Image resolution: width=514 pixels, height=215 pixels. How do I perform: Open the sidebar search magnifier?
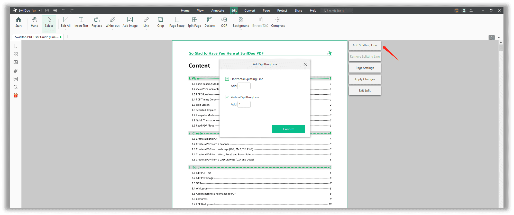tap(16, 87)
